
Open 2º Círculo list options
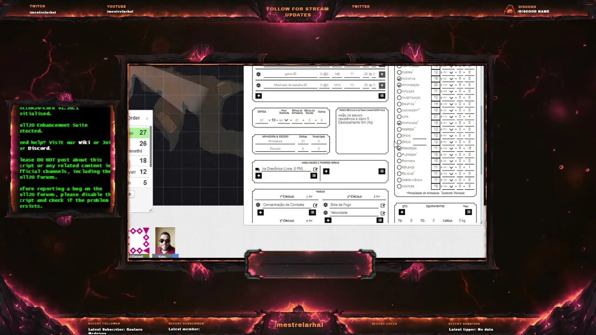pyautogui.click(x=380, y=220)
